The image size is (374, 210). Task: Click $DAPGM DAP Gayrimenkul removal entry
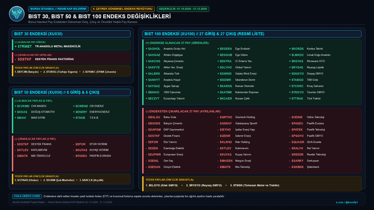pyautogui.click(x=165, y=130)
